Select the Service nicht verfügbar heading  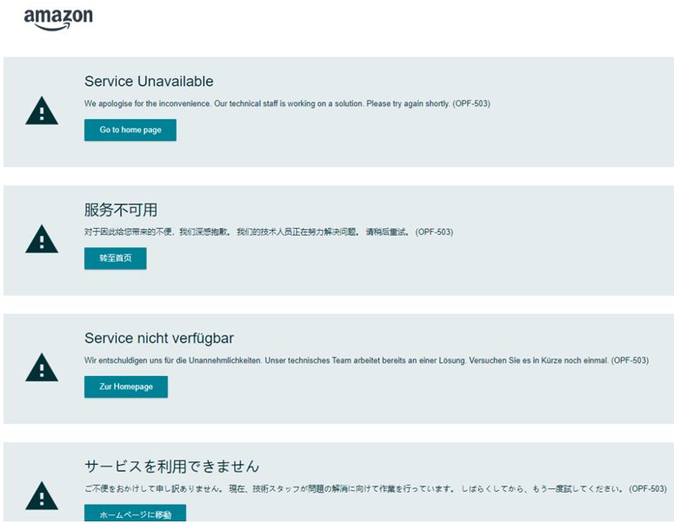(159, 339)
